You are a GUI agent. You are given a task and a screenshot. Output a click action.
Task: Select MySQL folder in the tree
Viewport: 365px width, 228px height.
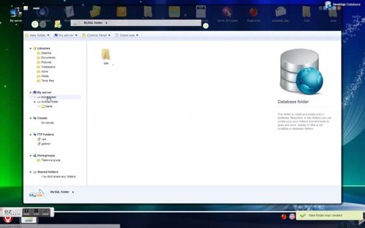(x=50, y=102)
